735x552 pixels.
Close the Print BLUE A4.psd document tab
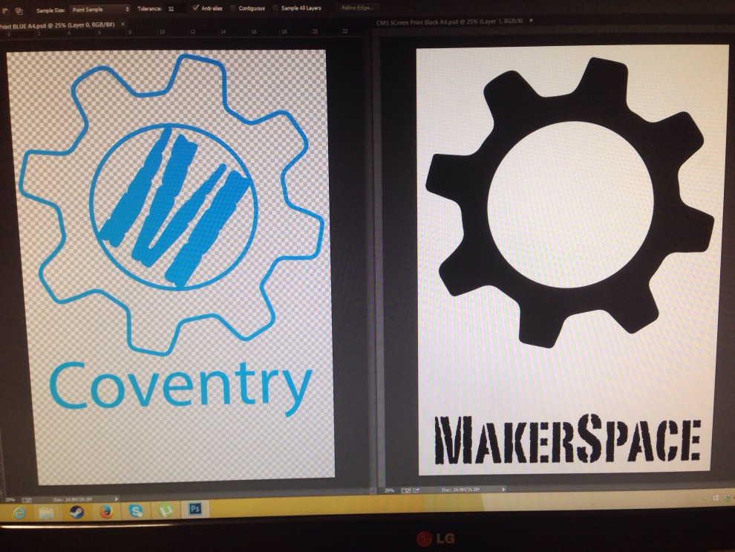[122, 24]
